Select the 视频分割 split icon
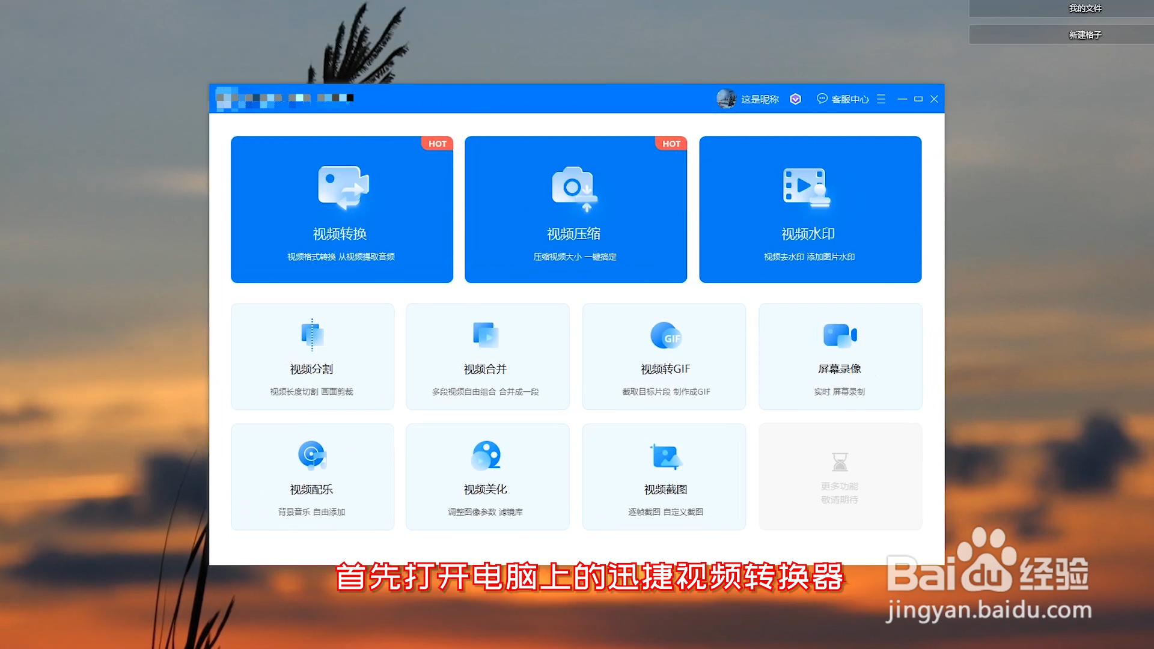The width and height of the screenshot is (1154, 649). coord(312,335)
